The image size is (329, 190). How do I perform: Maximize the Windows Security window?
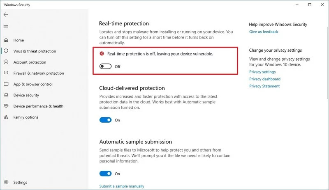pyautogui.click(x=310, y=5)
